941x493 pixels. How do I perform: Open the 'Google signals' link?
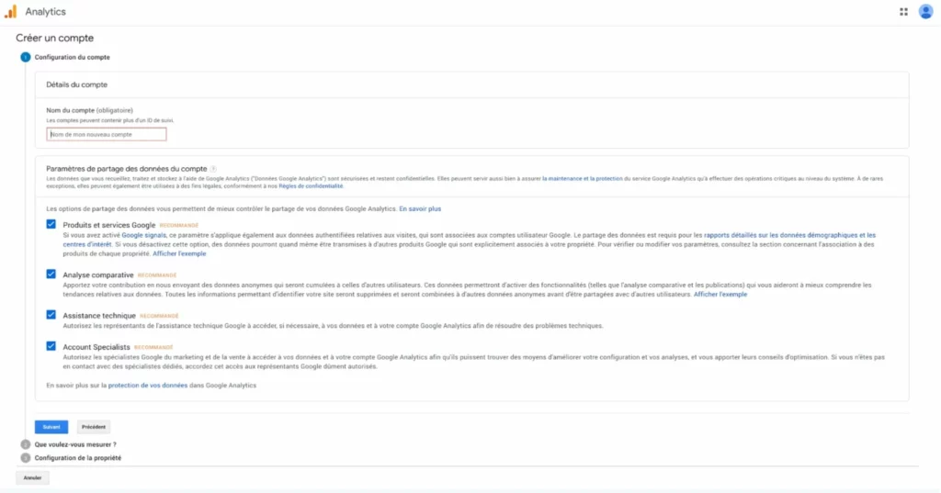pyautogui.click(x=143, y=235)
